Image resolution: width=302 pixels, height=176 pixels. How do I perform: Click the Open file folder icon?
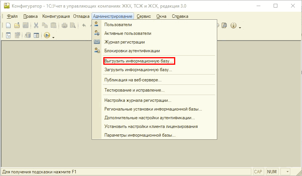pyautogui.click(x=17, y=25)
